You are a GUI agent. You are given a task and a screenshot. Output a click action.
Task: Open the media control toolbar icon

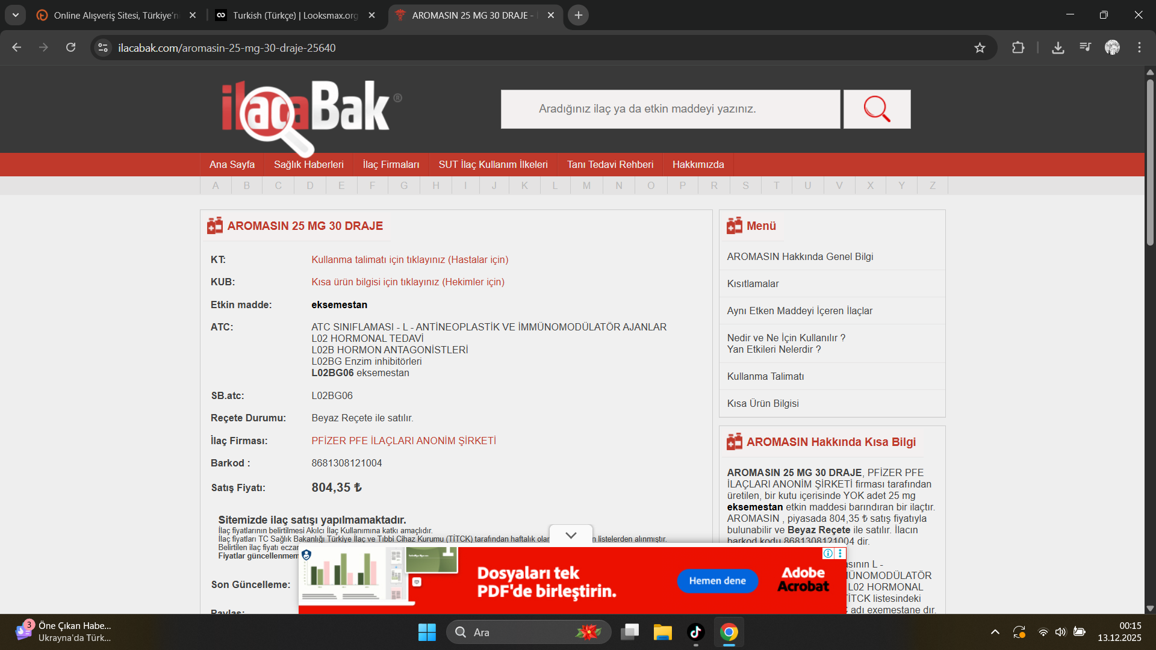1085,48
